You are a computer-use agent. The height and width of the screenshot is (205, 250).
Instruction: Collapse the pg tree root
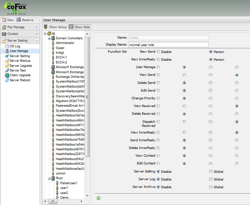pyautogui.click(x=45, y=34)
